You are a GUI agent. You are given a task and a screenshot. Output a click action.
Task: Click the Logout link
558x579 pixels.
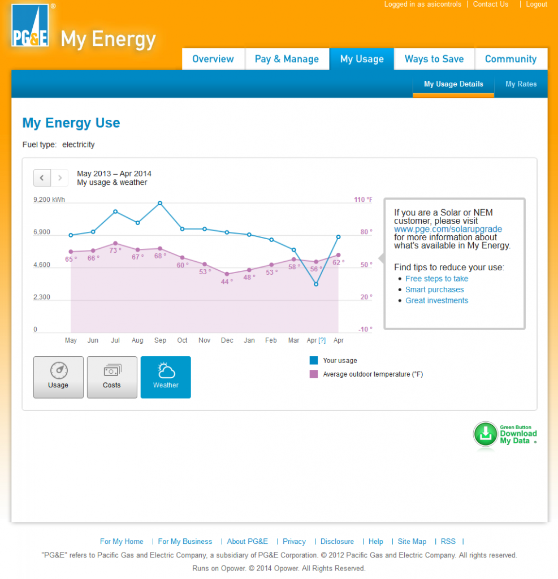(536, 5)
